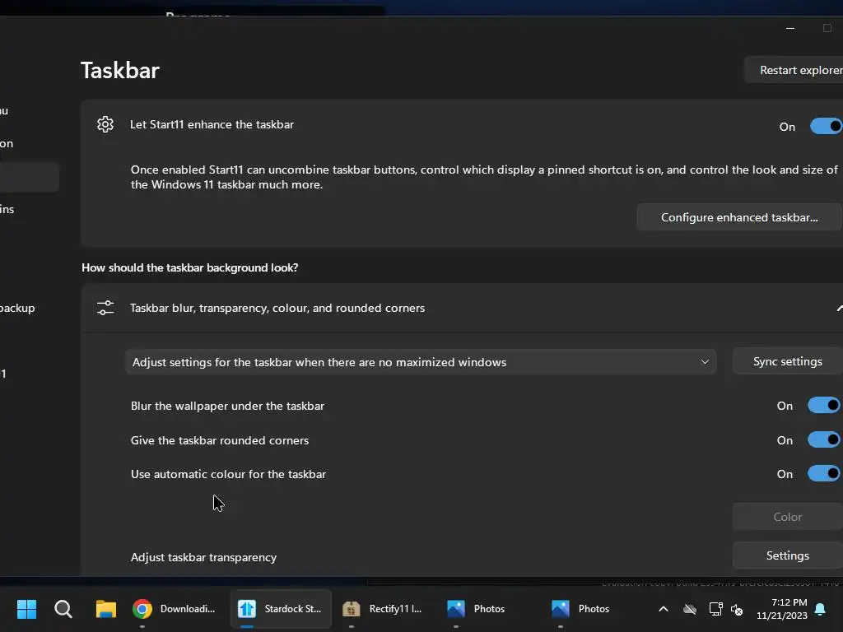Open Configure enhanced taskbar...
The image size is (843, 632).
[739, 217]
